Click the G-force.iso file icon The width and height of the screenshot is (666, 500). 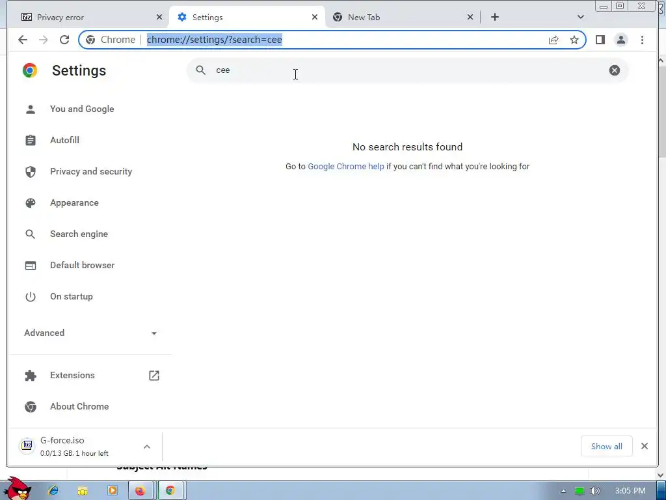[27, 445]
